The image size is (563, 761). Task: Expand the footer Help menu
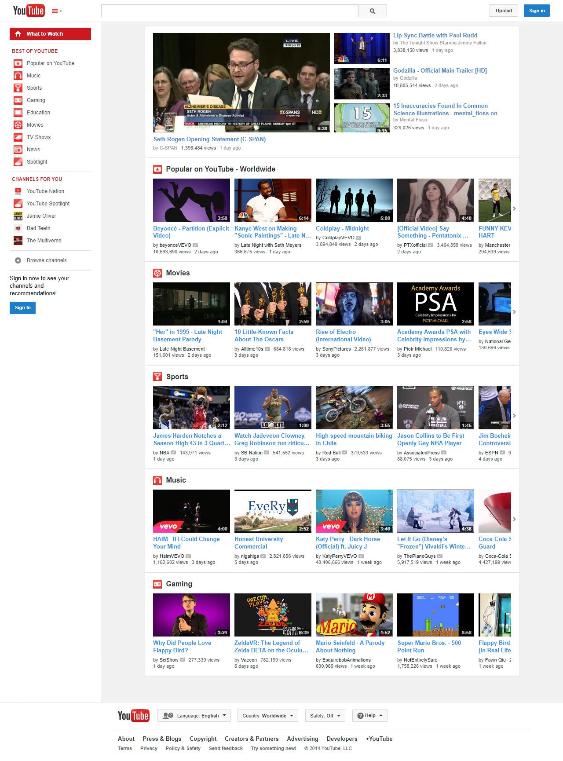coord(370,716)
